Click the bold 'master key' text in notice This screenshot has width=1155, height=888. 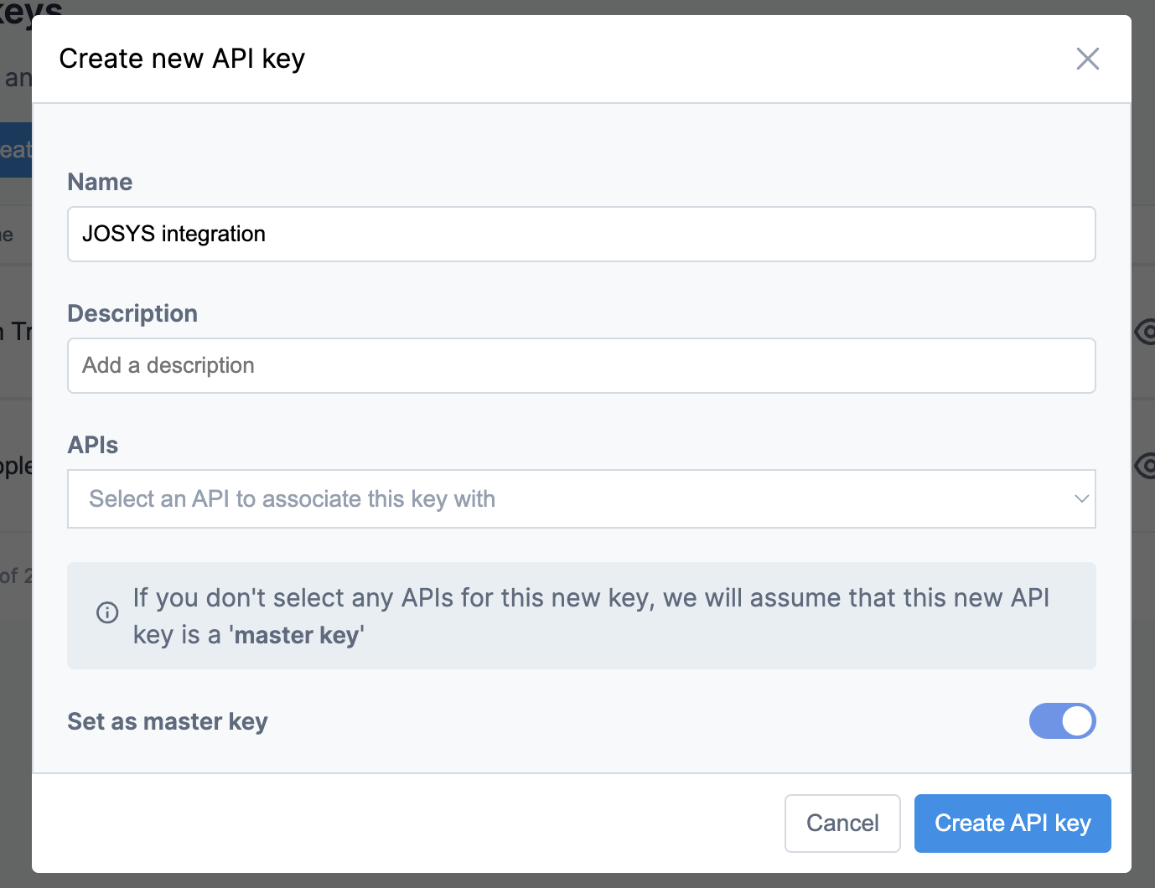pyautogui.click(x=297, y=635)
